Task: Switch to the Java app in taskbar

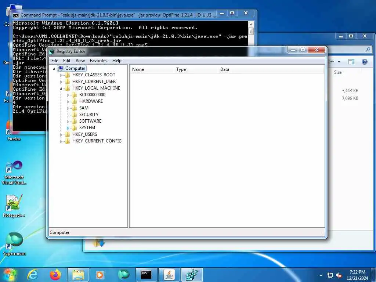Action: click(x=169, y=275)
